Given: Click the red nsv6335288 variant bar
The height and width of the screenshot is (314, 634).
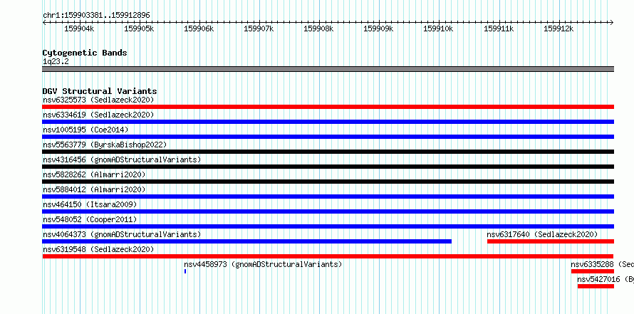Looking at the screenshot, I should tap(593, 271).
